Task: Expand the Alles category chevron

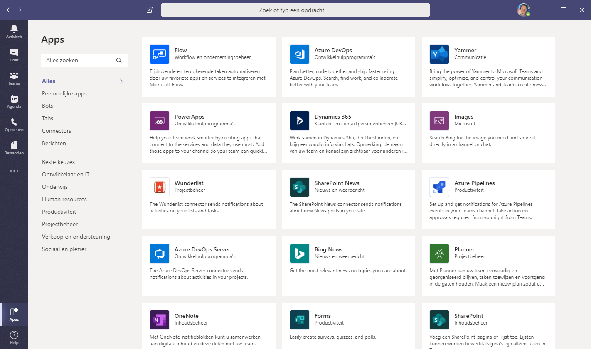Action: [121, 81]
